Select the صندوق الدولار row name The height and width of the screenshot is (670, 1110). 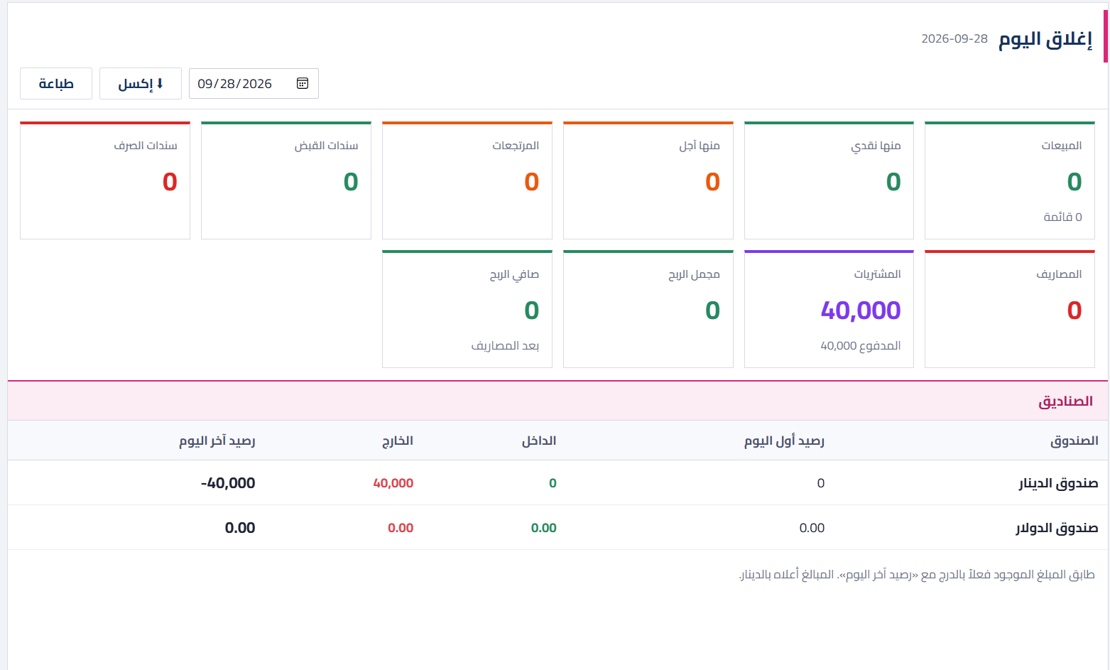click(x=1057, y=528)
